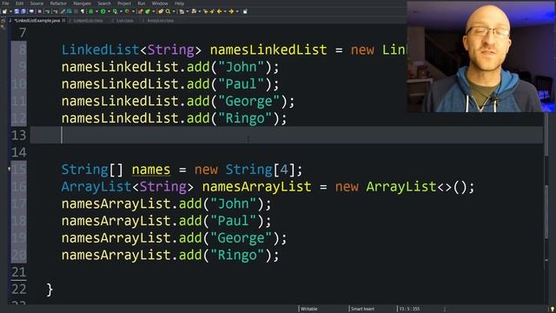This screenshot has height=313, width=556.
Task: Click the names variable on line 15
Action: click(151, 170)
